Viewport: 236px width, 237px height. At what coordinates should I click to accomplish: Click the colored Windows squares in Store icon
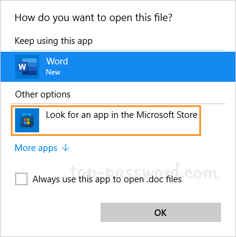(x=26, y=122)
